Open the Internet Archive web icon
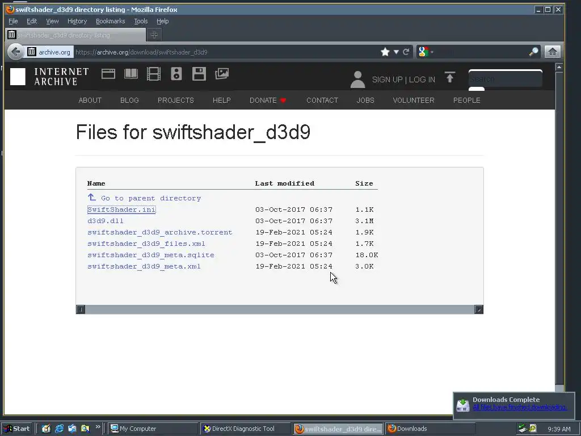 108,74
